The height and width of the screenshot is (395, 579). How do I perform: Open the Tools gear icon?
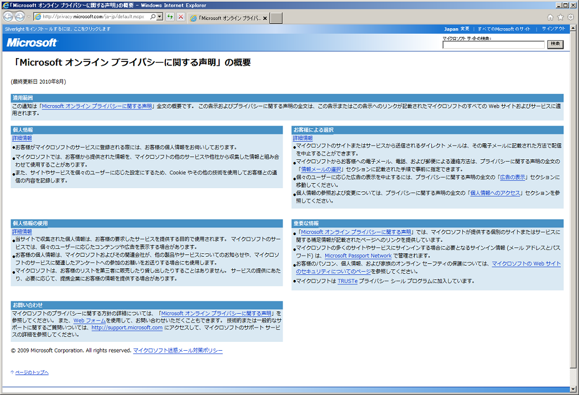[570, 17]
